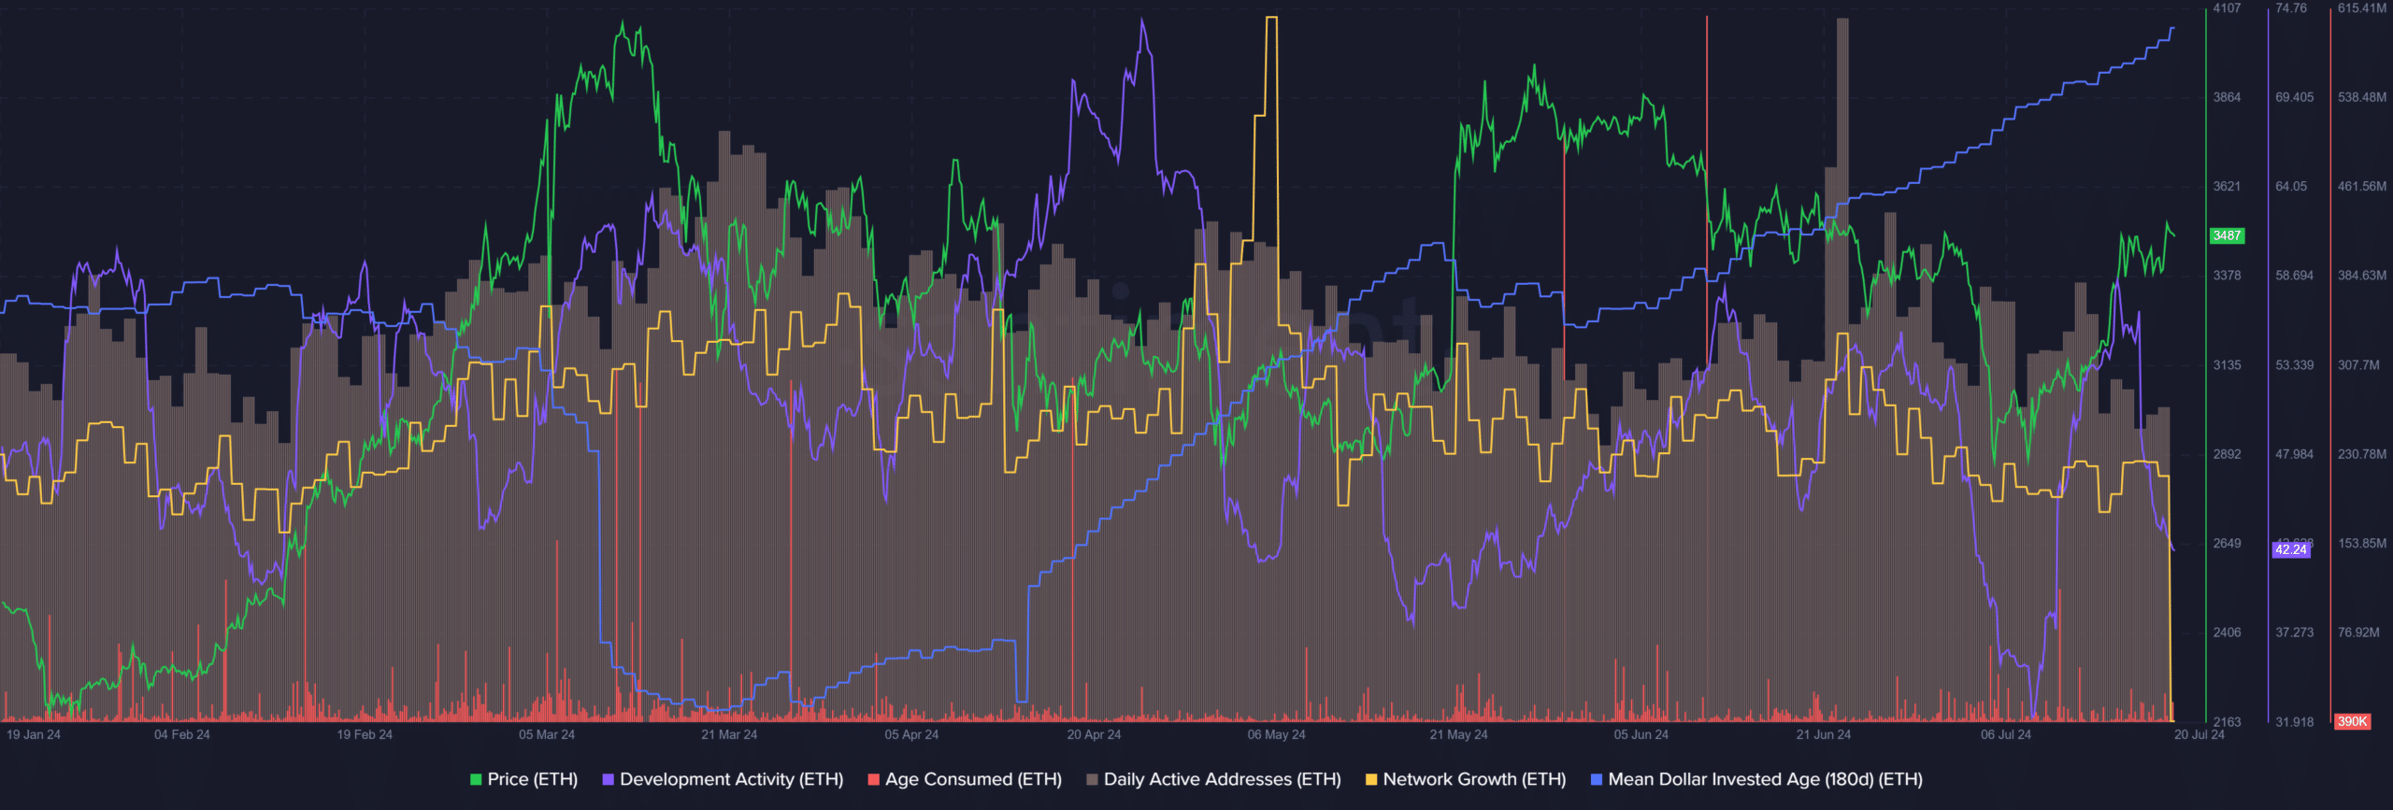The height and width of the screenshot is (810, 2393).
Task: Toggle the Development Activity (ETH) series label
Action: [732, 779]
